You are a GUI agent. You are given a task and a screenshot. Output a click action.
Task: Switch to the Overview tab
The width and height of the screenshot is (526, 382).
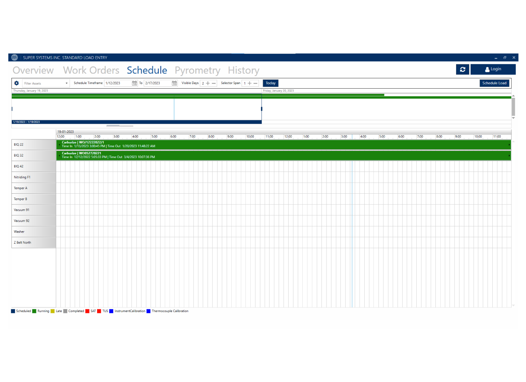pyautogui.click(x=33, y=70)
